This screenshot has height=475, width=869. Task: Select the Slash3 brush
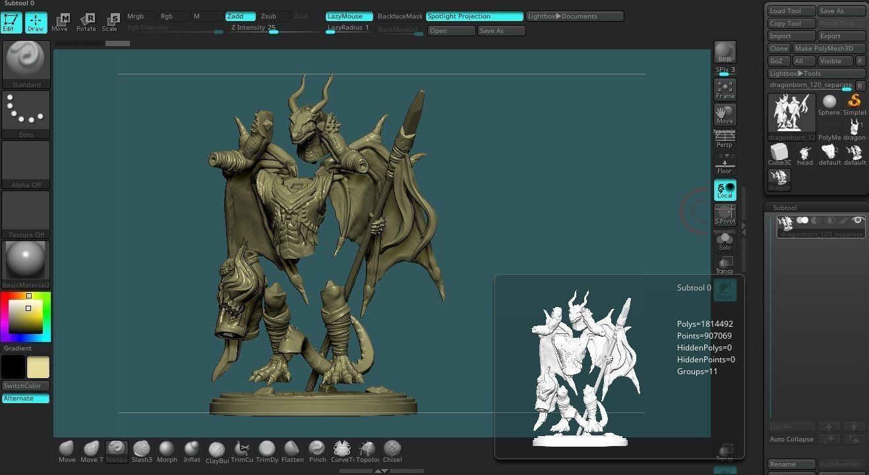coord(142,452)
